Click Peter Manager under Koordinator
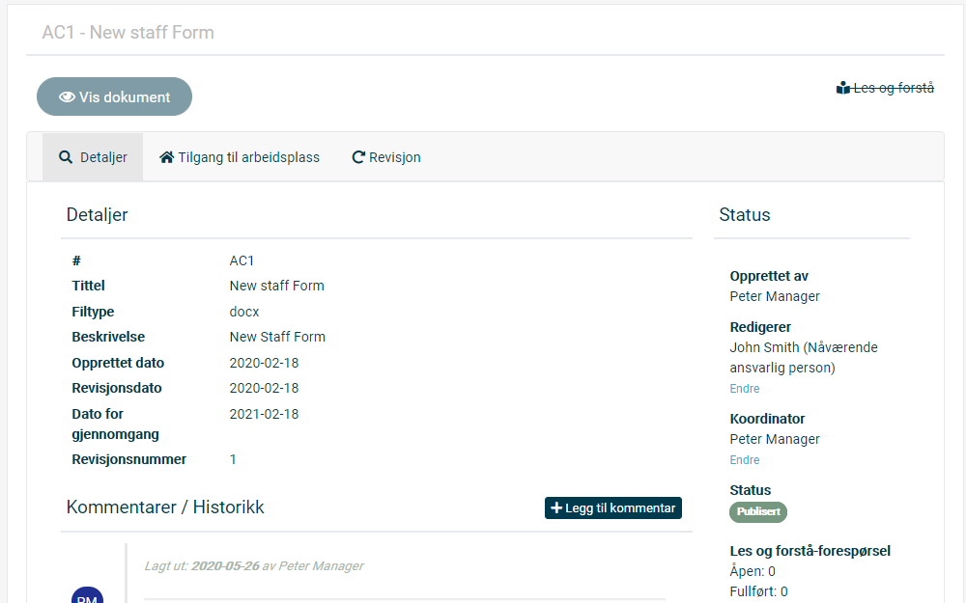Screen dimensions: 966x603 click(x=775, y=439)
